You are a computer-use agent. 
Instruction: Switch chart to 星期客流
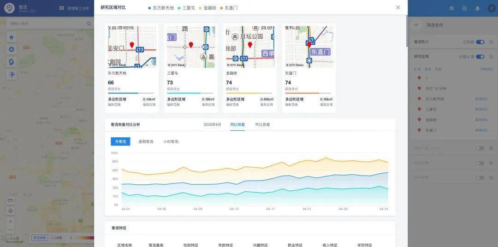[146, 141]
